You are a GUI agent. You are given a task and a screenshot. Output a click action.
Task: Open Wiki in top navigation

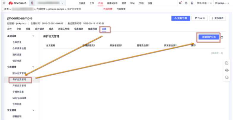click(132, 3)
